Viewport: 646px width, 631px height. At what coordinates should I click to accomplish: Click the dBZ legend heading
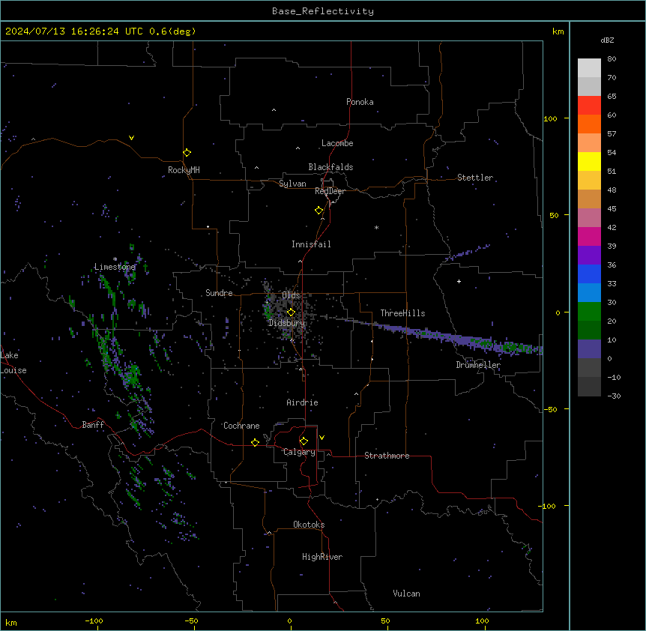click(x=607, y=40)
